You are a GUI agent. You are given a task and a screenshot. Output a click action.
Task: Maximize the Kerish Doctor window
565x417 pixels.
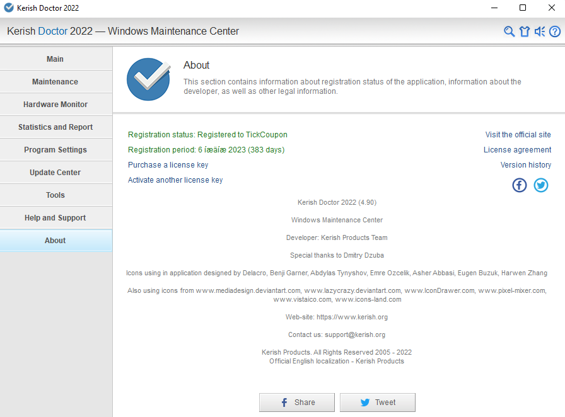[523, 8]
